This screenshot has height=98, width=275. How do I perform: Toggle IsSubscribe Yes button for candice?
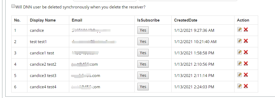click(x=143, y=30)
